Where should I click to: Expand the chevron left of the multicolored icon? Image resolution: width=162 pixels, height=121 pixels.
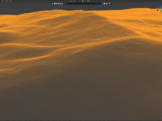click(51, 4)
